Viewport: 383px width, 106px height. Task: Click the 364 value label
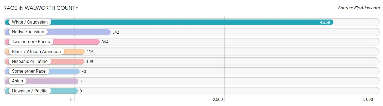click(x=105, y=42)
